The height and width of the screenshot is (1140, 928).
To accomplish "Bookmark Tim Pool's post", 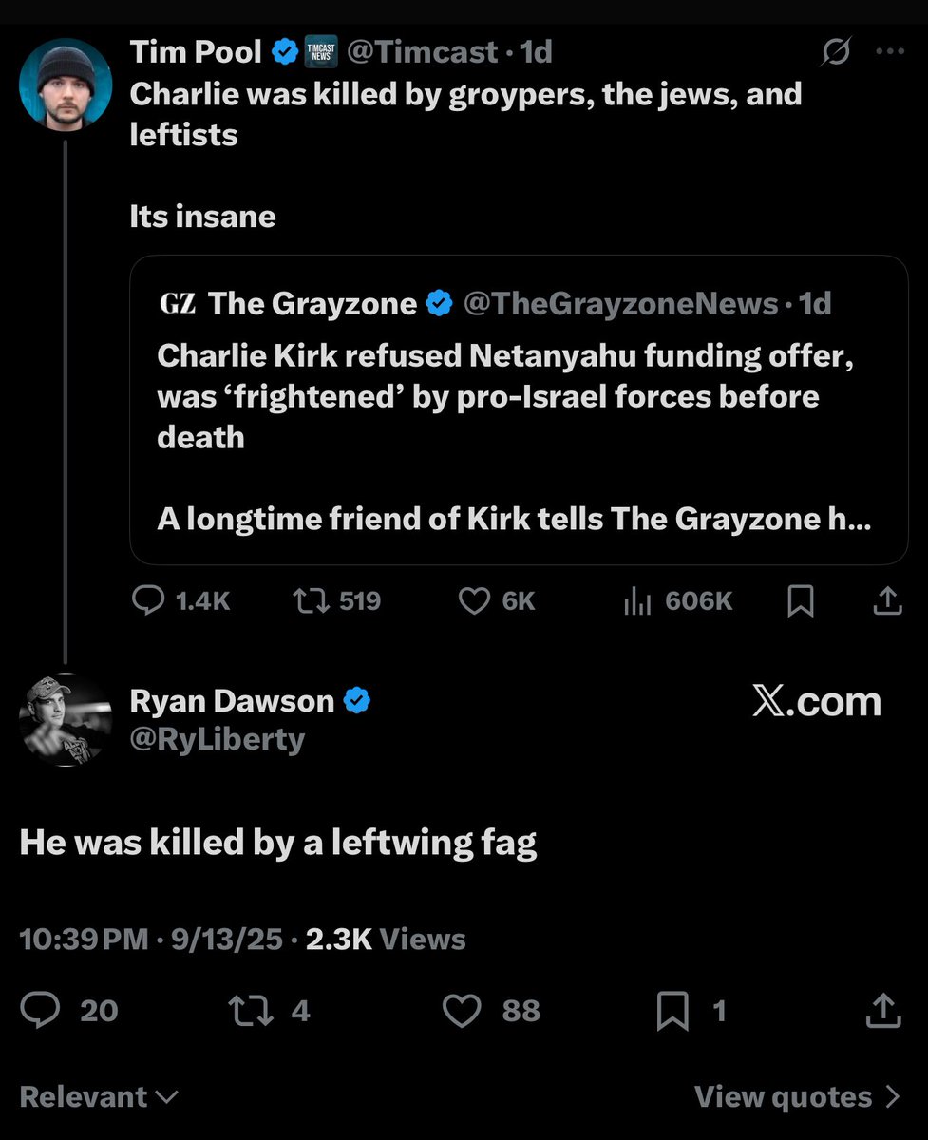I will click(801, 600).
